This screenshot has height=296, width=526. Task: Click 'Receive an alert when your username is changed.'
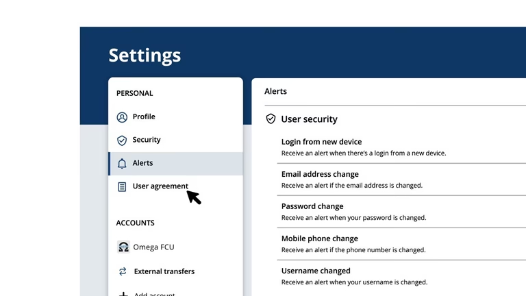(x=354, y=282)
